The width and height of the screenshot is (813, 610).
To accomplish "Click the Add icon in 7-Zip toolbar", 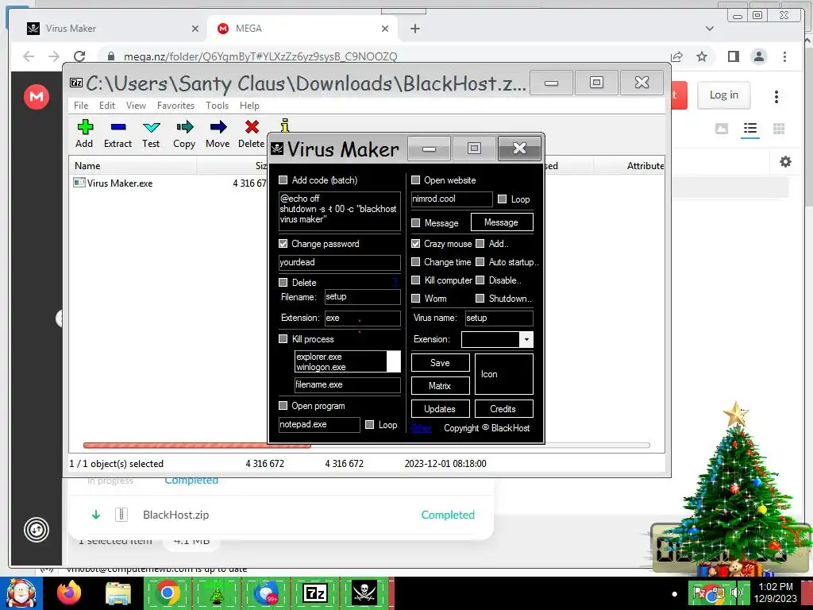I will (x=85, y=127).
